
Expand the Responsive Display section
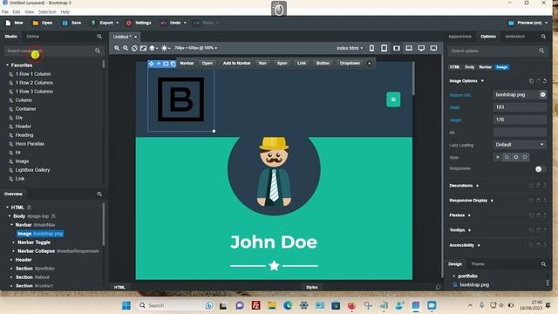[x=471, y=201]
